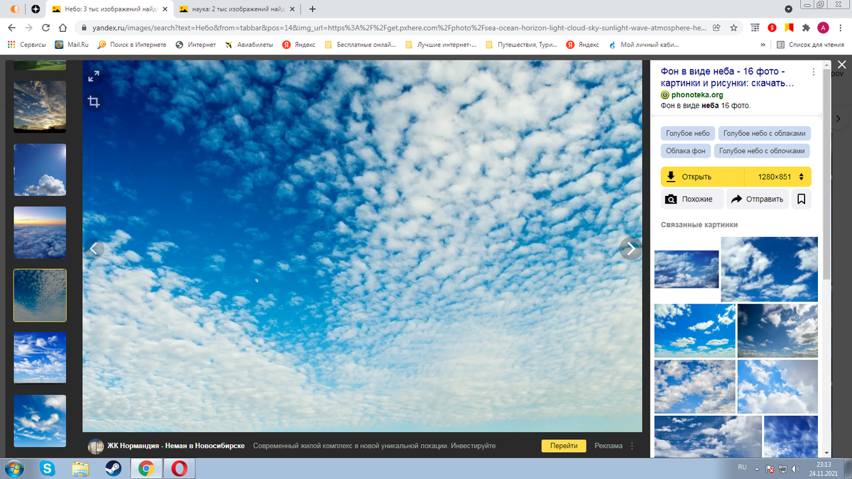Select the Голубое небо tag

688,133
